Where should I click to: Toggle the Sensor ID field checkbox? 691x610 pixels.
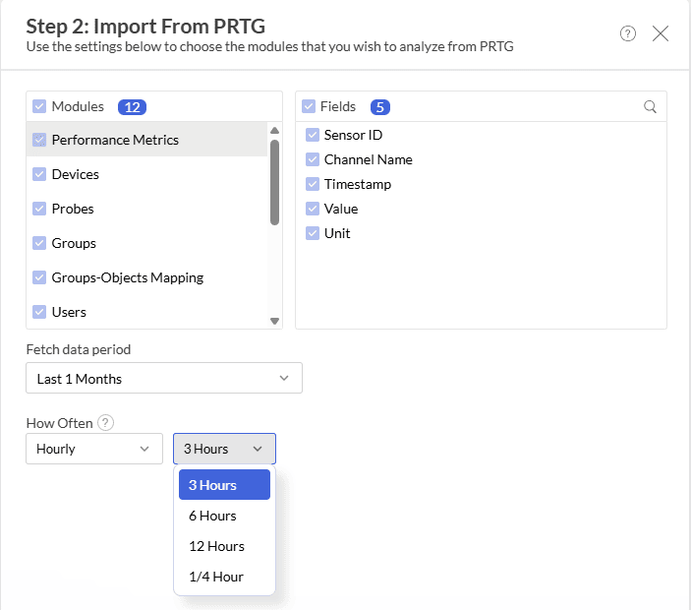(x=313, y=135)
